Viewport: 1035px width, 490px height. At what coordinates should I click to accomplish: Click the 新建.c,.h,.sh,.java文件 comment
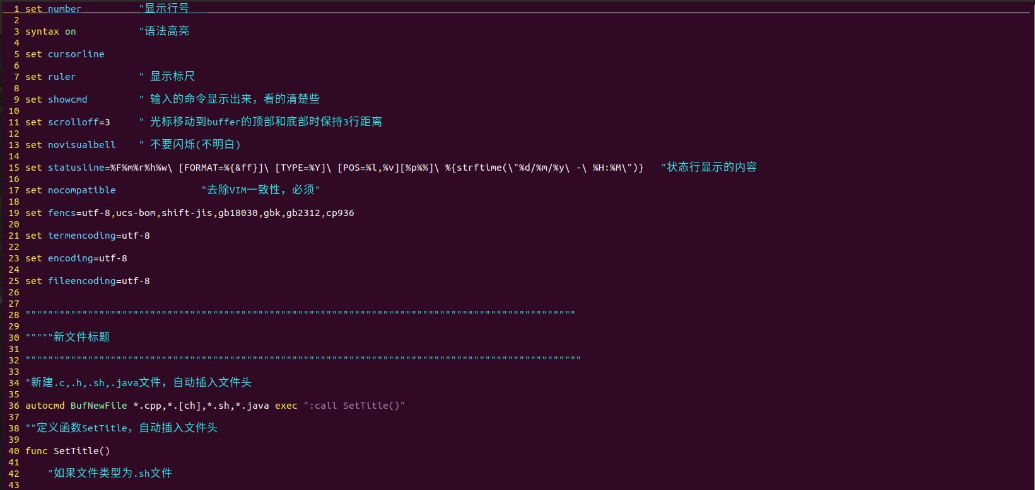click(x=138, y=382)
